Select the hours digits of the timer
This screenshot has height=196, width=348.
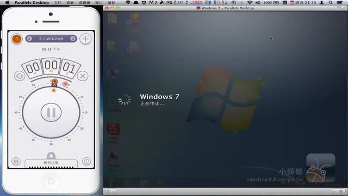click(x=33, y=68)
